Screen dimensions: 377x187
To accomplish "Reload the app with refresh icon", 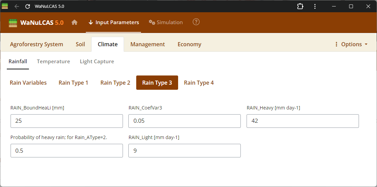I will [28, 6].
